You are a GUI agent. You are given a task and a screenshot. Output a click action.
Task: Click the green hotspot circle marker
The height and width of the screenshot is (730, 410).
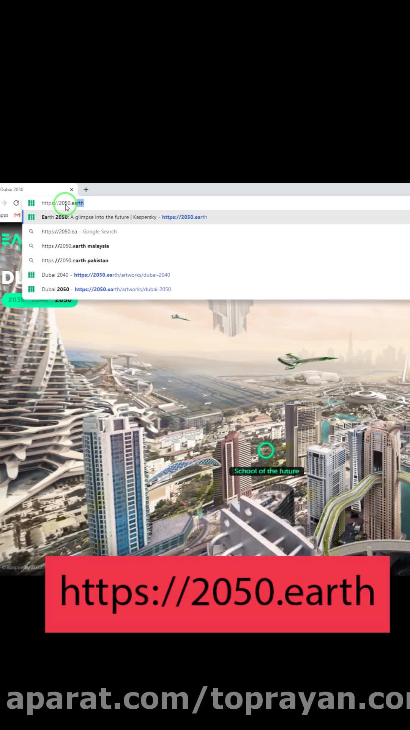266,451
